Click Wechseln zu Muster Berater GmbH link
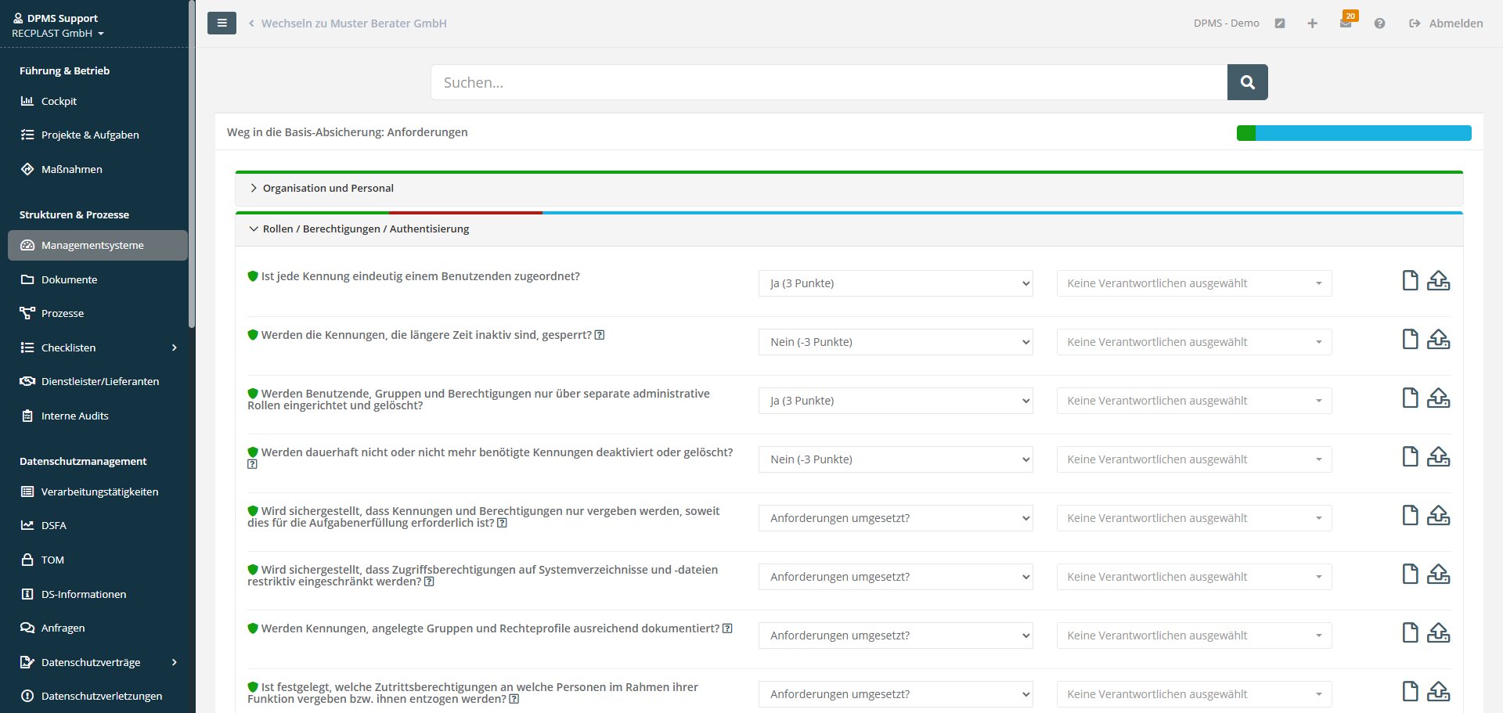 point(353,23)
